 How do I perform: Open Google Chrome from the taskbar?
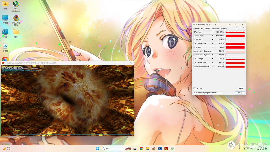click(141, 148)
